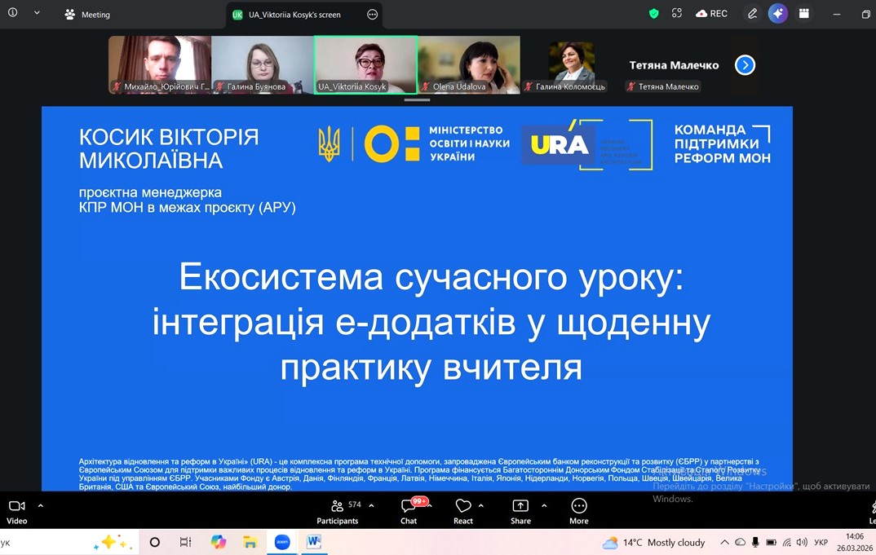Expand the Video options arrow

tap(41, 505)
